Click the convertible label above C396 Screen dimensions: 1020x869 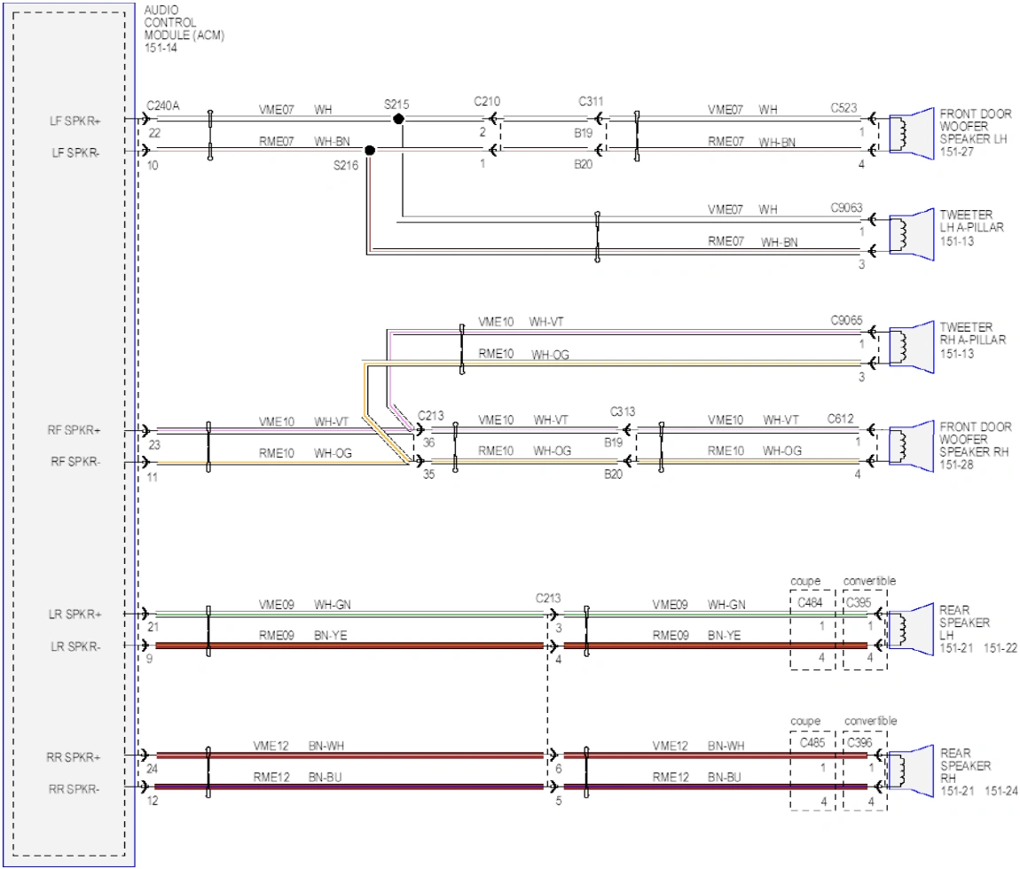870,721
